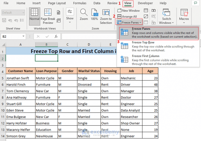
Task: Open a New Window
Action: tap(129, 10)
